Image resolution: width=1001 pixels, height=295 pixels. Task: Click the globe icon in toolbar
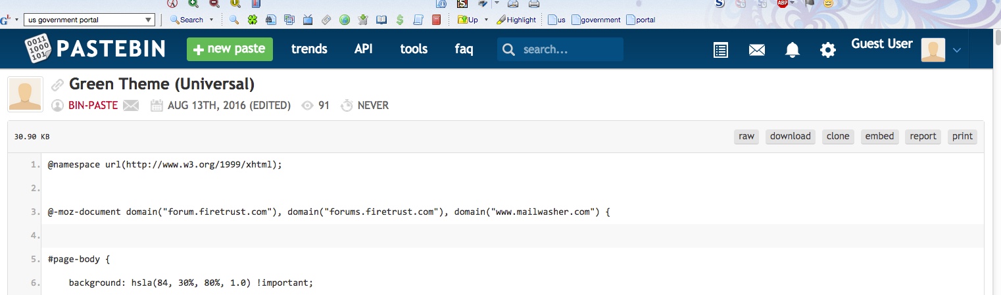(345, 20)
